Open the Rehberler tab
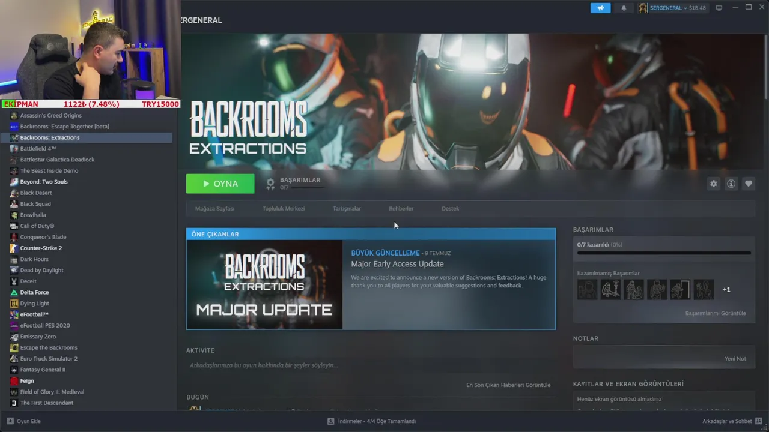Image resolution: width=769 pixels, height=432 pixels. 401,209
